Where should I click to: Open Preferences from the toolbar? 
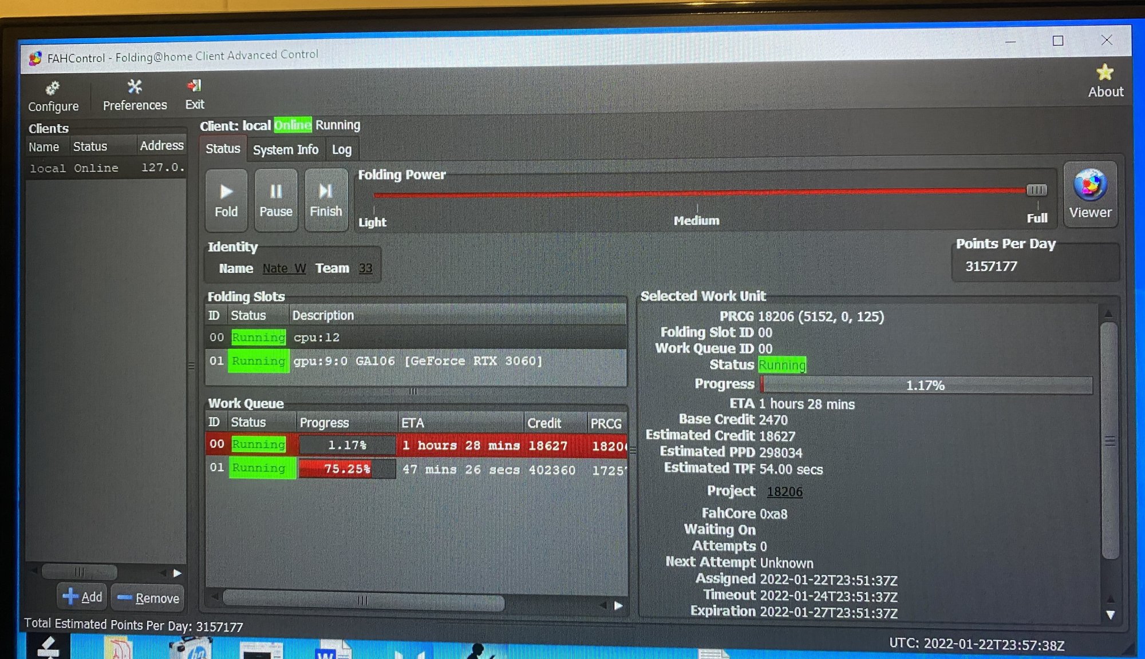click(135, 95)
